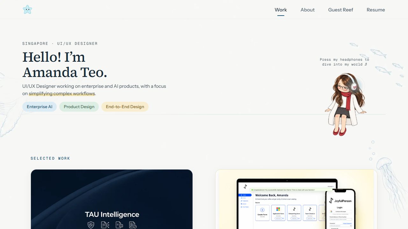Click the End-to-End Design tag

click(x=125, y=107)
